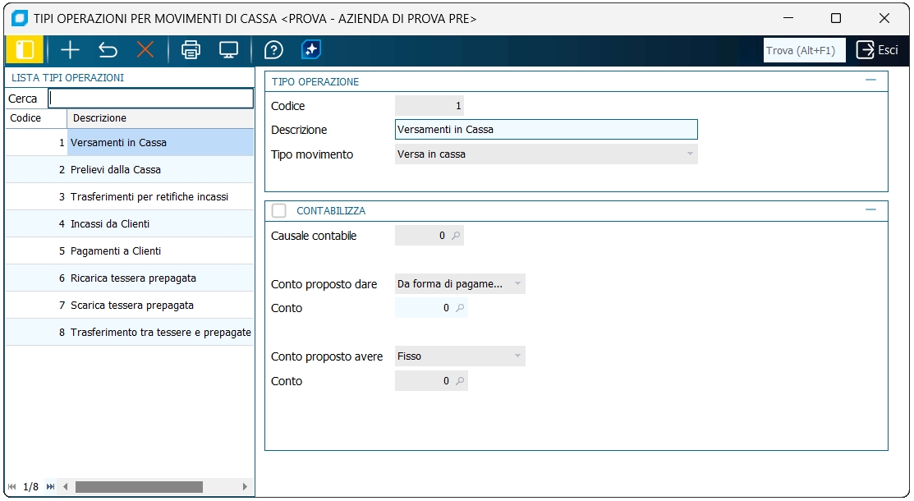The image size is (914, 501).
Task: Click the Cerca search input field
Action: [151, 99]
